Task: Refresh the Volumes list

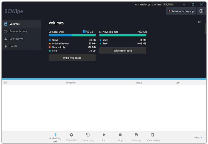Action: pyautogui.click(x=199, y=22)
